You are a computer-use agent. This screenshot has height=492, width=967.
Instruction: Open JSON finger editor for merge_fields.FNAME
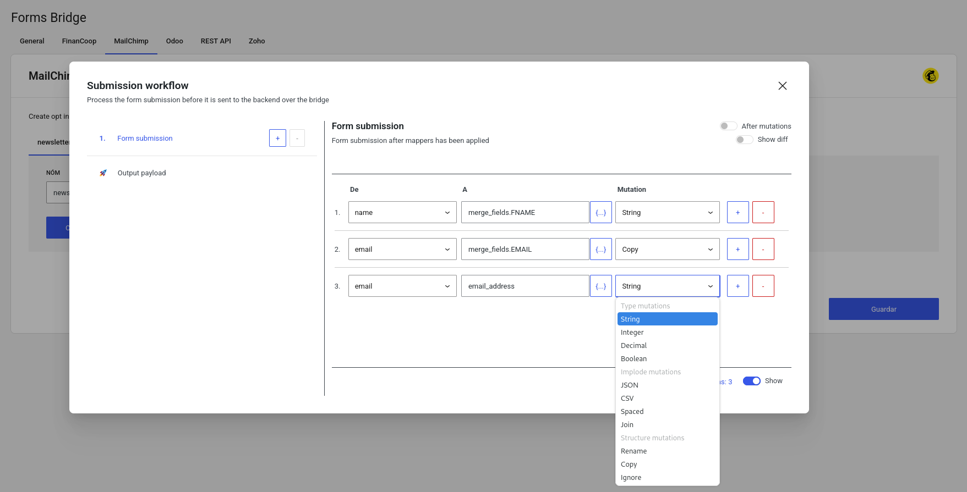click(600, 212)
